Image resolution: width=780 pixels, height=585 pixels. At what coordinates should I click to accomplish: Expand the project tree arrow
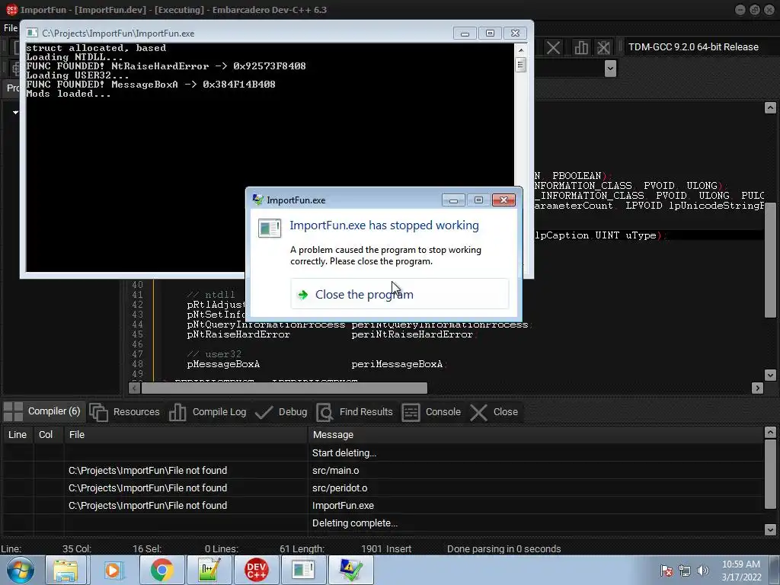pos(15,112)
